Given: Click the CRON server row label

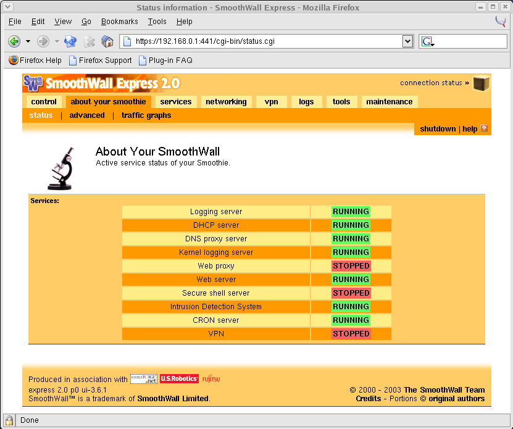Looking at the screenshot, I should click(x=216, y=320).
